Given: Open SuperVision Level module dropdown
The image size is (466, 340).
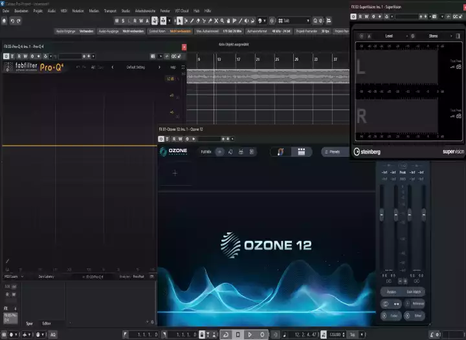Looking at the screenshot, I should coord(394,36).
